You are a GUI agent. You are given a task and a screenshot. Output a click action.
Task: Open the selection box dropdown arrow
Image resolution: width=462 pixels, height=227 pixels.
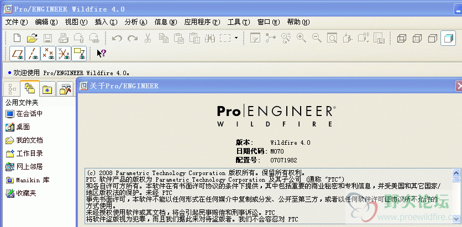236,38
